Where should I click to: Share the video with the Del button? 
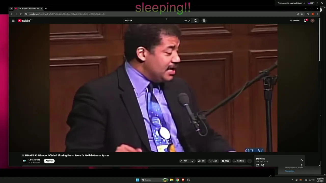click(201, 161)
